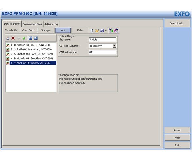This screenshot has width=192, height=160.
Task: Select the Storage section
Action: point(45,30)
